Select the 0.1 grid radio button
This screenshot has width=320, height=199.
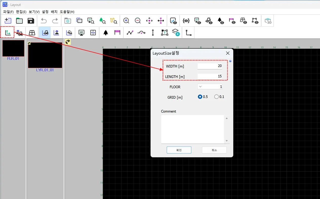pos(216,97)
